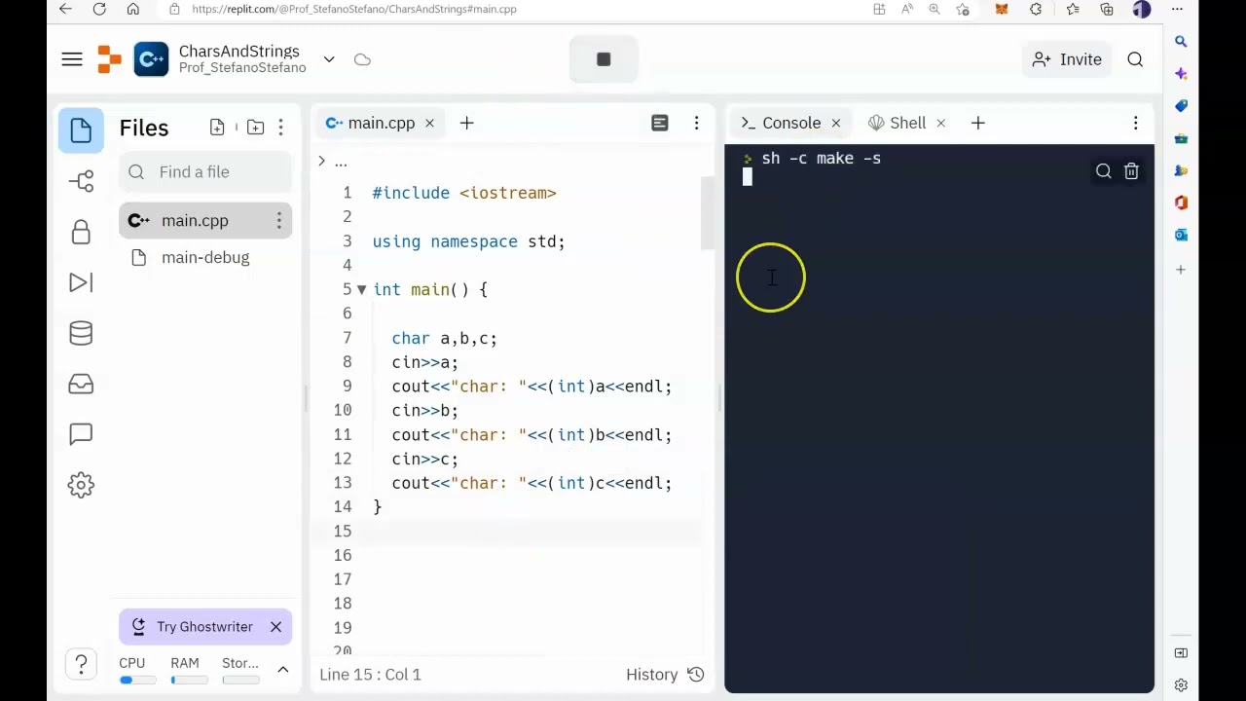Screen dimensions: 1246x701
Task: Click the C++ project icon for CharsAndStrings
Action: (x=151, y=59)
